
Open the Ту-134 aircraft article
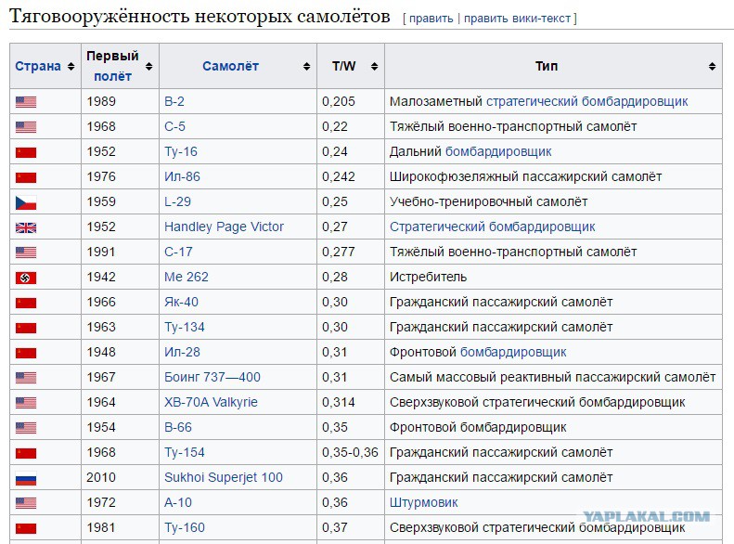(x=185, y=328)
